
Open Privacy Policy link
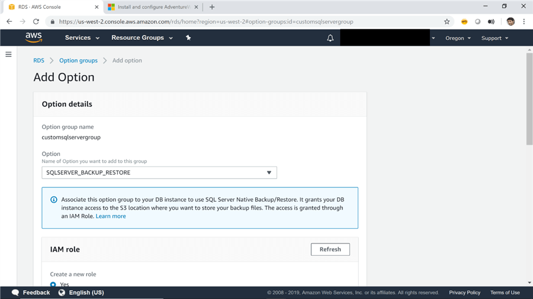pyautogui.click(x=464, y=292)
